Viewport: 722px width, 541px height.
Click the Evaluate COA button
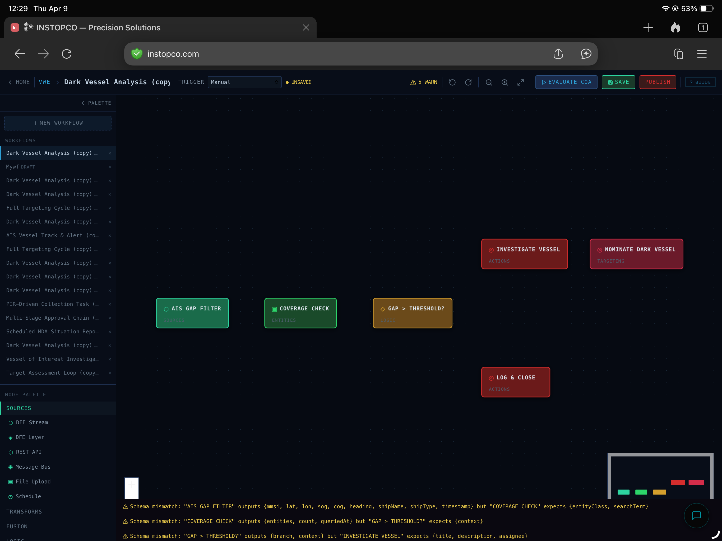[566, 82]
